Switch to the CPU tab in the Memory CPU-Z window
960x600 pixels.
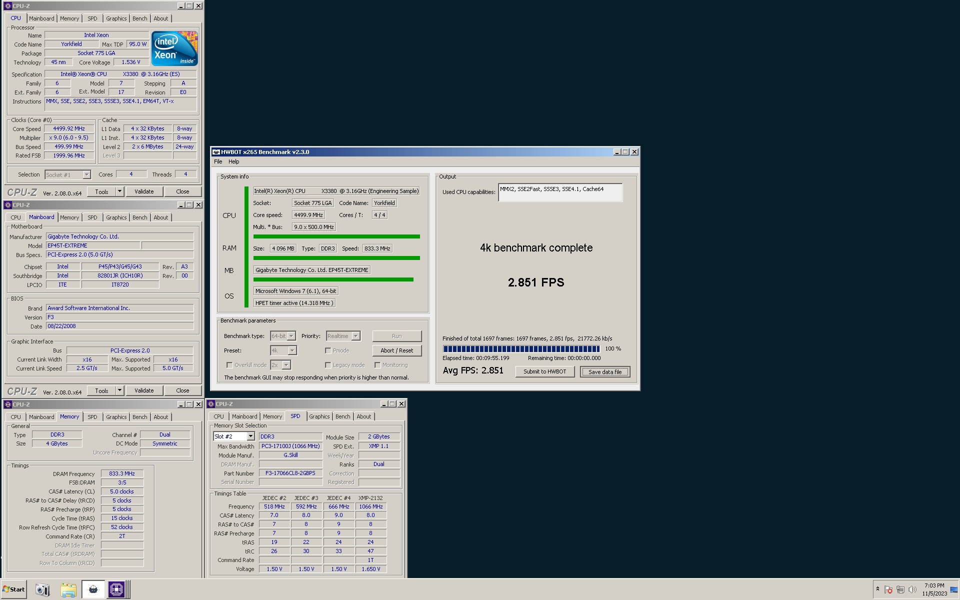16,417
